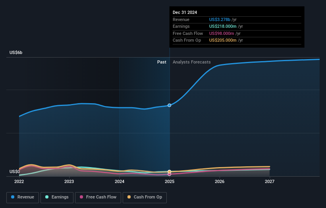The width and height of the screenshot is (326, 208).
Task: Click the 2022 x-axis label
Action: [19, 181]
